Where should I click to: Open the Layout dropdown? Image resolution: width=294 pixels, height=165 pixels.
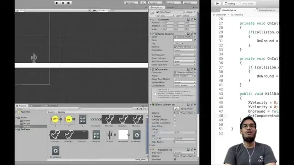pos(190,3)
